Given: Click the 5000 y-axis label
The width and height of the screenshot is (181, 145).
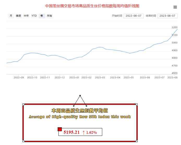Looking at the screenshot, I should click(x=174, y=43).
